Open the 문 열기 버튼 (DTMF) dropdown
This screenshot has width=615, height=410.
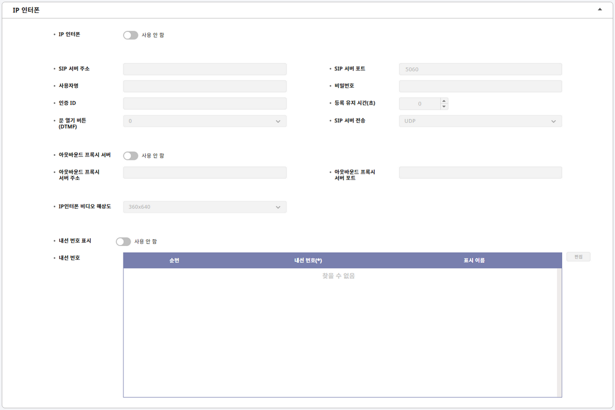point(204,121)
